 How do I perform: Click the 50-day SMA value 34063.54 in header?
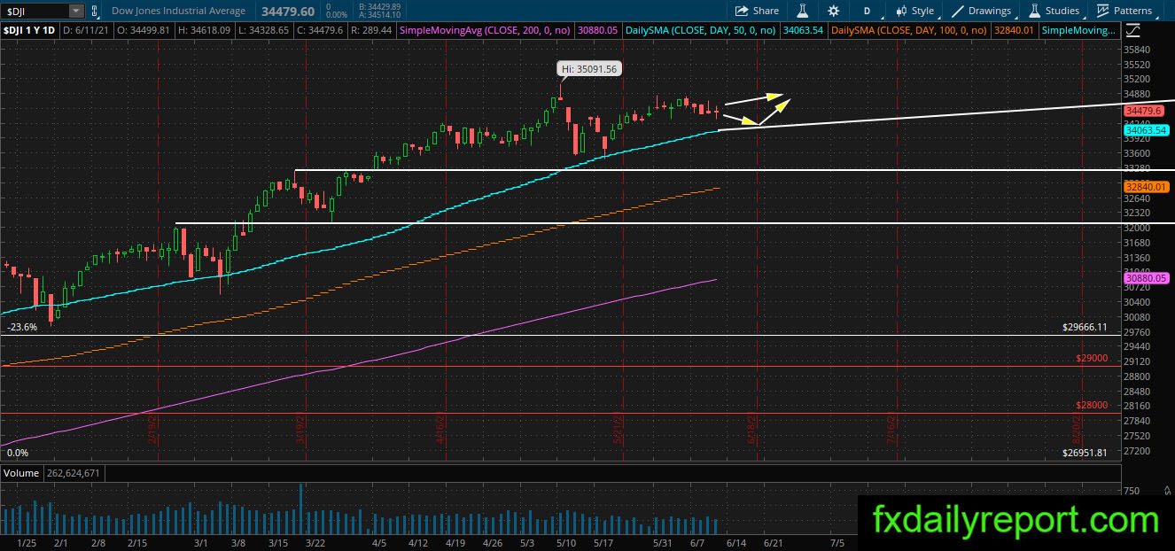point(805,30)
